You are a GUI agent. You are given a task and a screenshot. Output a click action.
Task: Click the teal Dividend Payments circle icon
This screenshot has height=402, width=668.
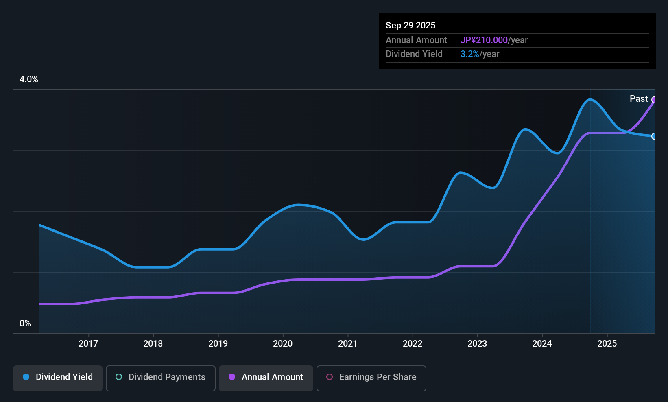[x=118, y=377]
